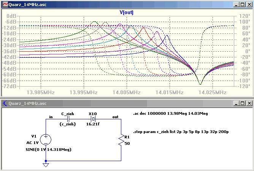254x171 pixels.
Task: Click the .ac dec simulation directive
Action: 170,114
